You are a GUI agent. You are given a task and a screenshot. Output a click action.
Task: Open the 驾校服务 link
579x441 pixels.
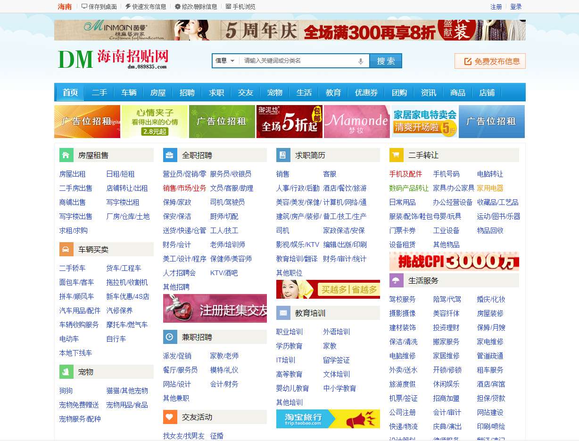(403, 299)
